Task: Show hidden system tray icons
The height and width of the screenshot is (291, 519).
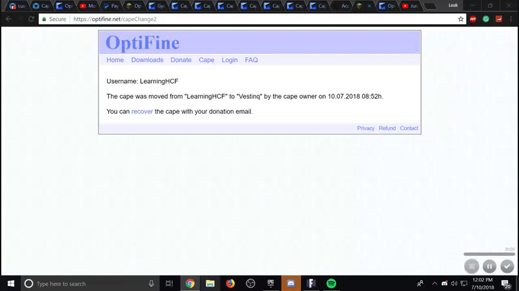Action: (435, 283)
